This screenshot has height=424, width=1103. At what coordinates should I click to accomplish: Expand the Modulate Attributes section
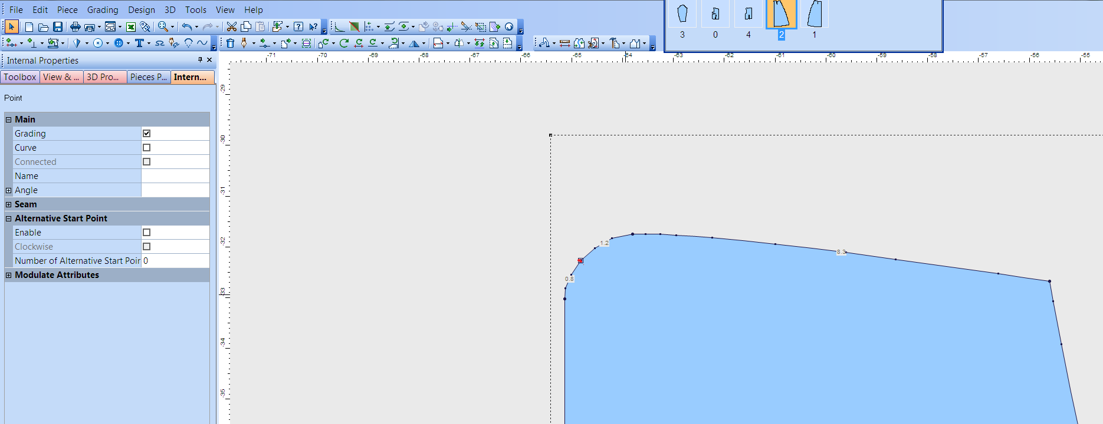point(9,275)
